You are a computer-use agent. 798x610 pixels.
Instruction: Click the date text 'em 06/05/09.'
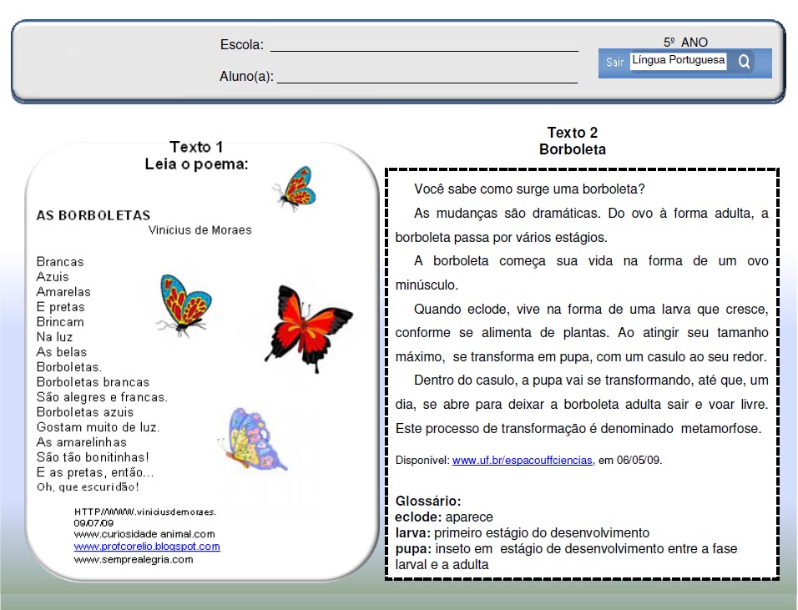[630, 460]
